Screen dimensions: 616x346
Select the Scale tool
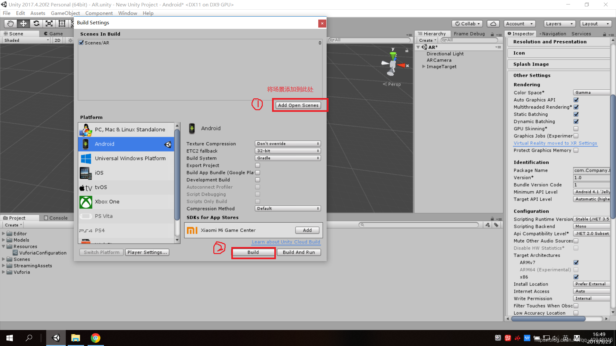coord(49,23)
